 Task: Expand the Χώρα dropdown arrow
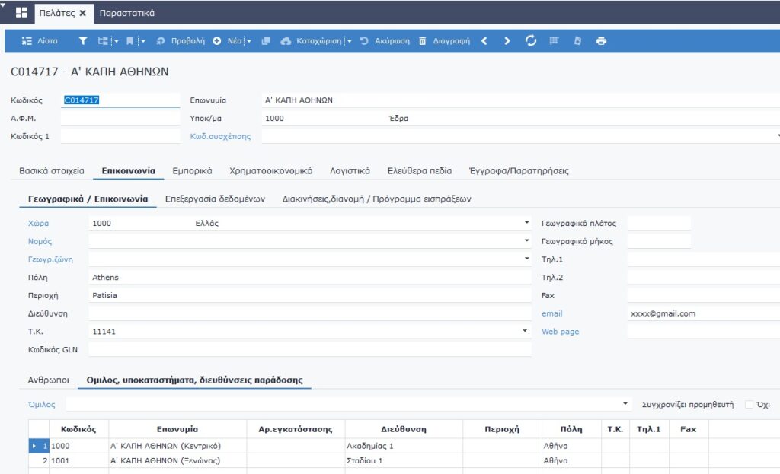[x=526, y=223]
